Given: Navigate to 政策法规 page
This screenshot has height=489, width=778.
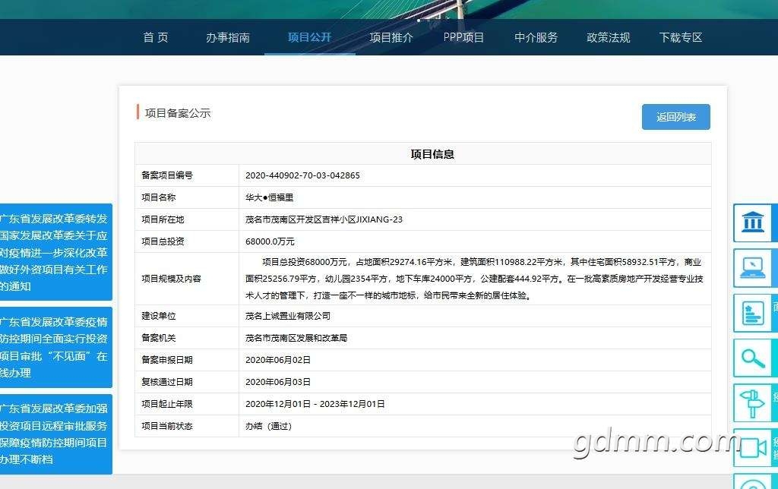Looking at the screenshot, I should tap(609, 37).
